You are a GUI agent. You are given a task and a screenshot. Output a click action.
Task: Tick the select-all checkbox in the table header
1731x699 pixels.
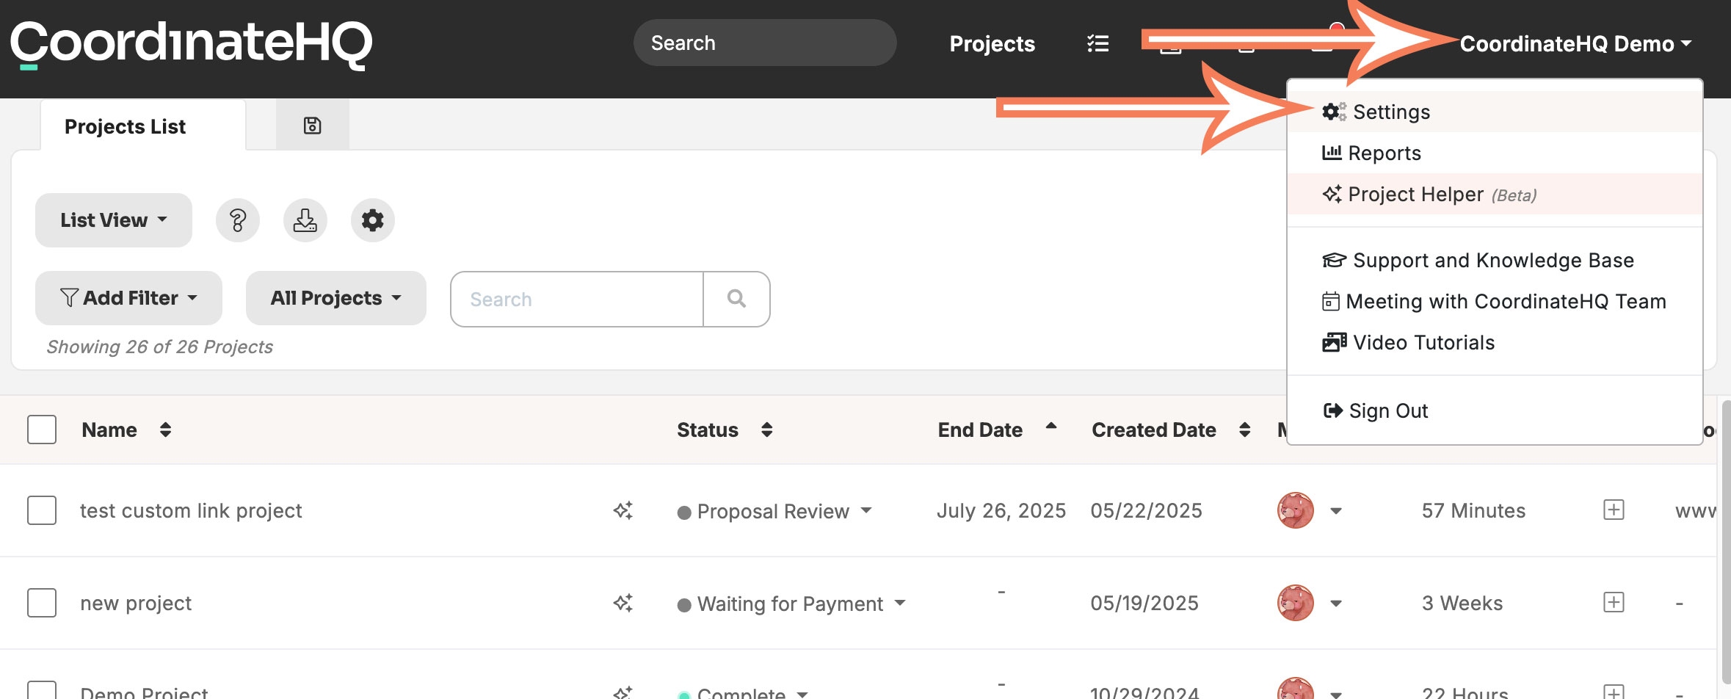coord(42,430)
